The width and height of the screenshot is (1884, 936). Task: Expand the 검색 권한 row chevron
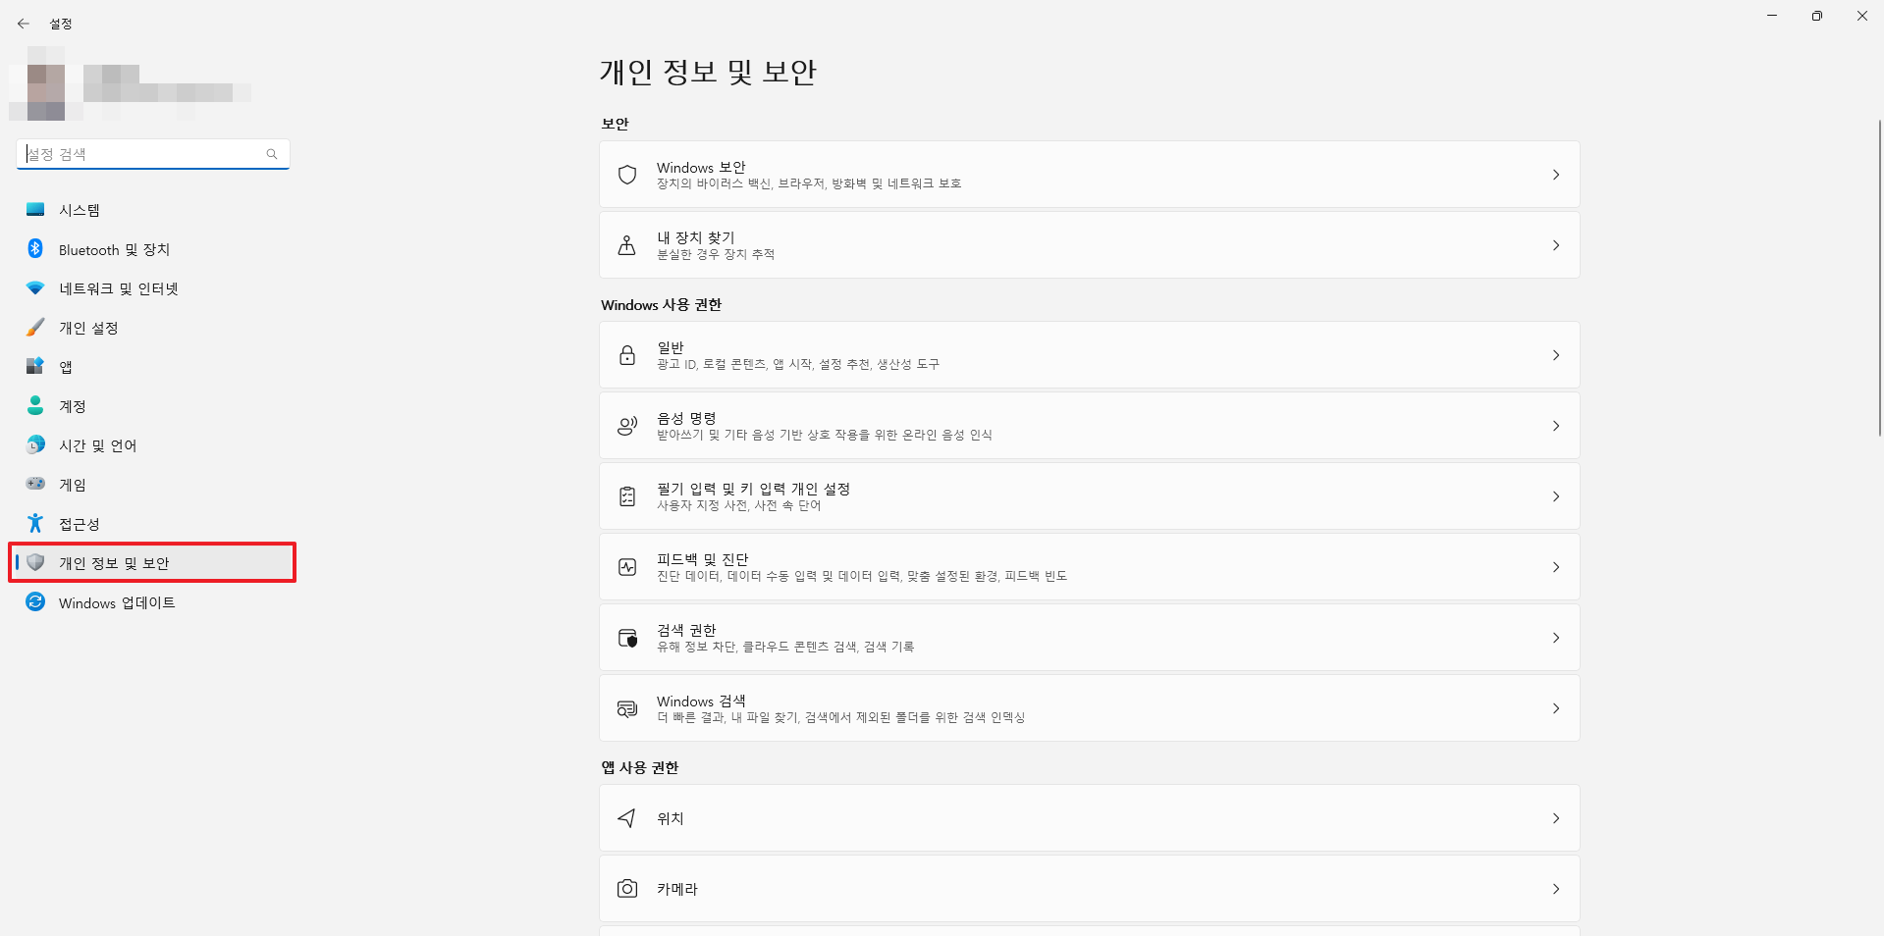pos(1556,638)
